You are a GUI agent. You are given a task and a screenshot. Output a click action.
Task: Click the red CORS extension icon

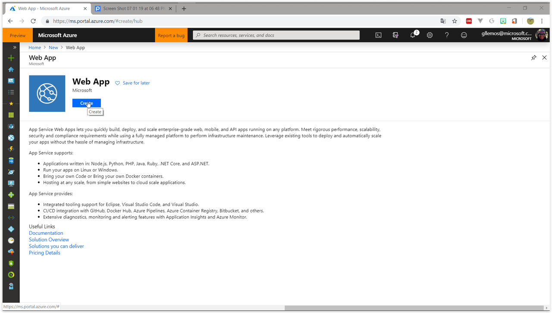click(x=469, y=21)
